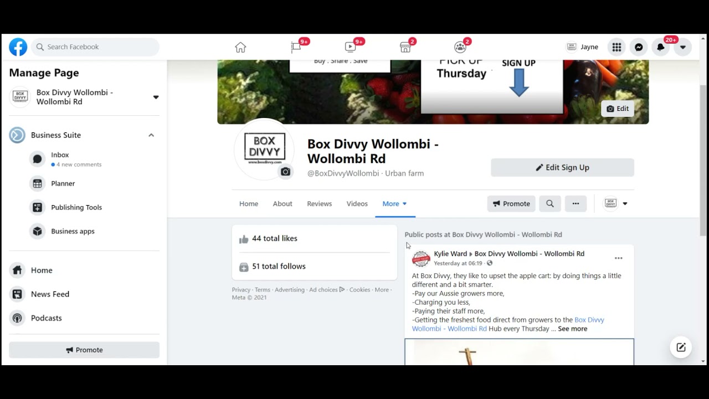
Task: Open Messenger icon
Action: point(639,47)
